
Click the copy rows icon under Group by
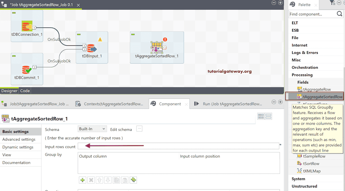[116, 180]
